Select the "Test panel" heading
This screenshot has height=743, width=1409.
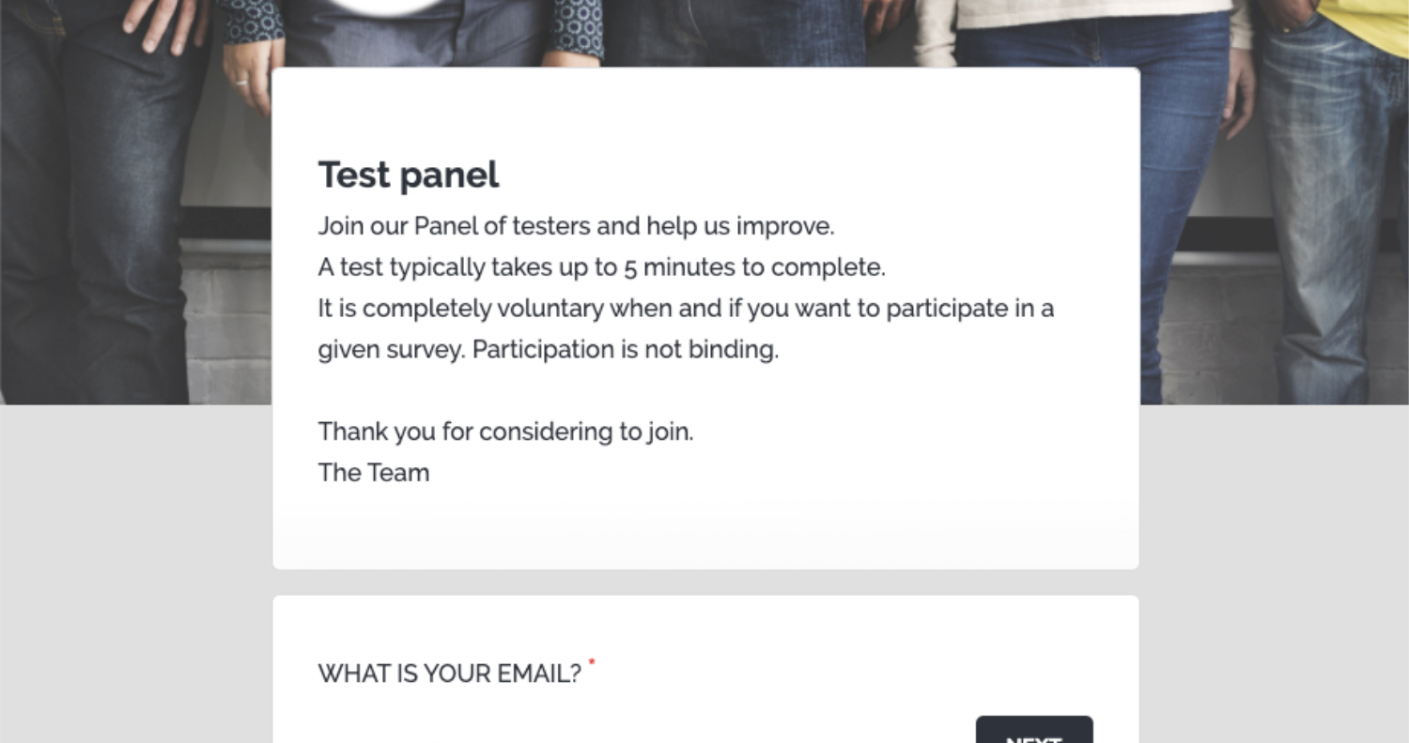pos(409,174)
